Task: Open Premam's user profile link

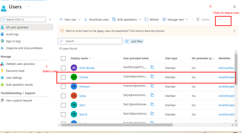Action: 84,87
